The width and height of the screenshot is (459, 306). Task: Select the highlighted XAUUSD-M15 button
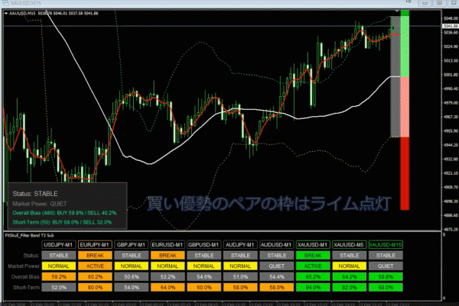click(x=386, y=243)
